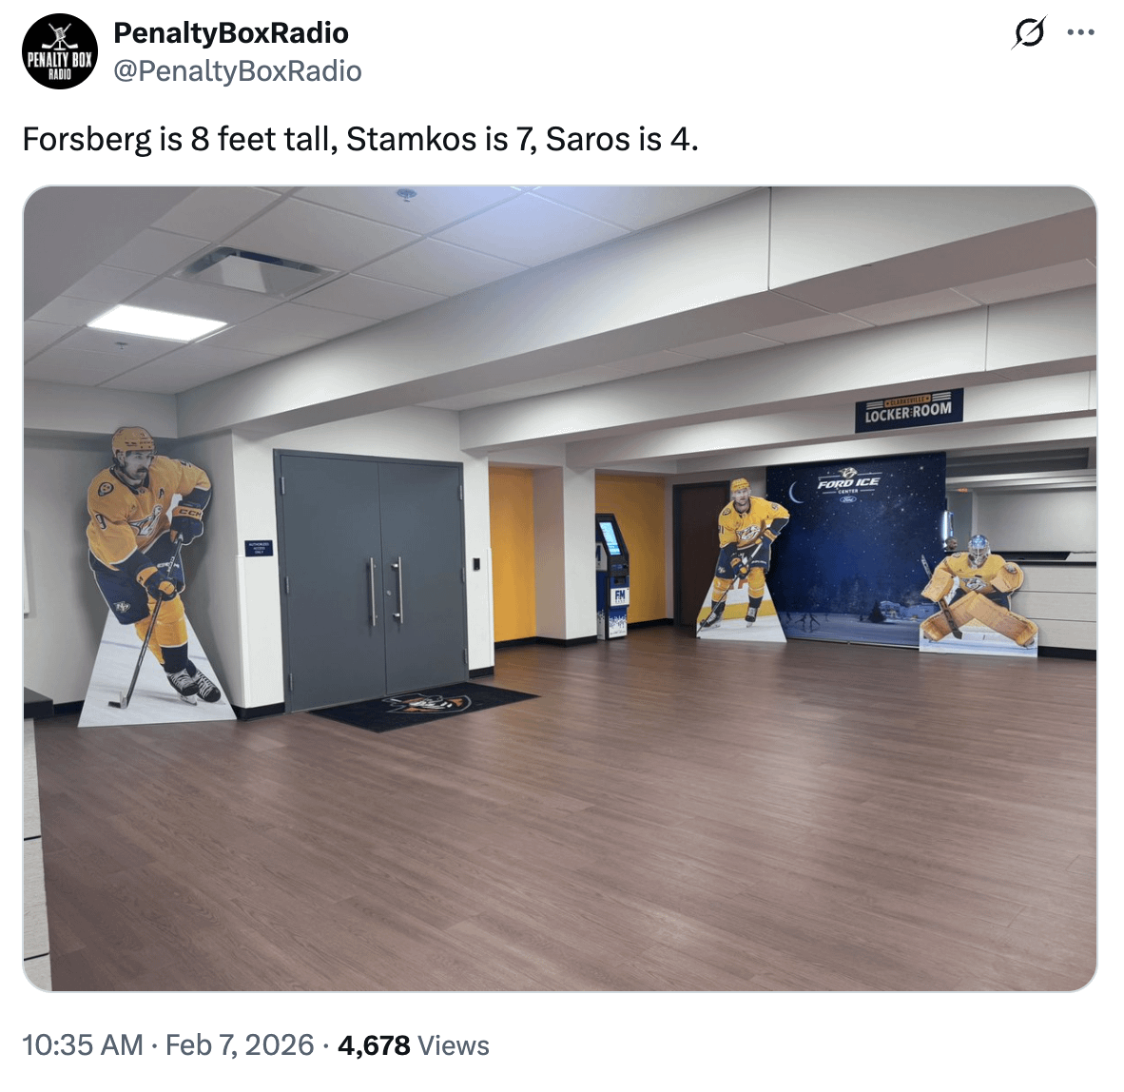This screenshot has height=1092, width=1124.
Task: Click the blue ATM kiosk in photo
Action: coord(613,575)
